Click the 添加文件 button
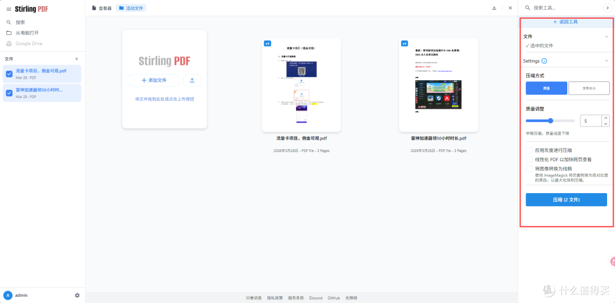The image size is (615, 303). pyautogui.click(x=154, y=80)
